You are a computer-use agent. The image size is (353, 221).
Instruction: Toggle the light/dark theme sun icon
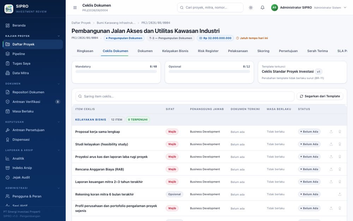click(251, 7)
